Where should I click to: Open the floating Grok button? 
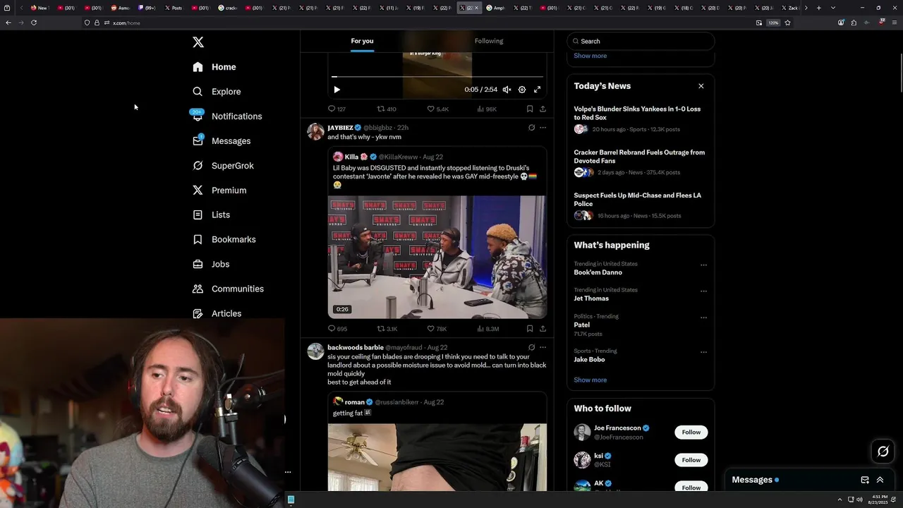click(x=883, y=452)
